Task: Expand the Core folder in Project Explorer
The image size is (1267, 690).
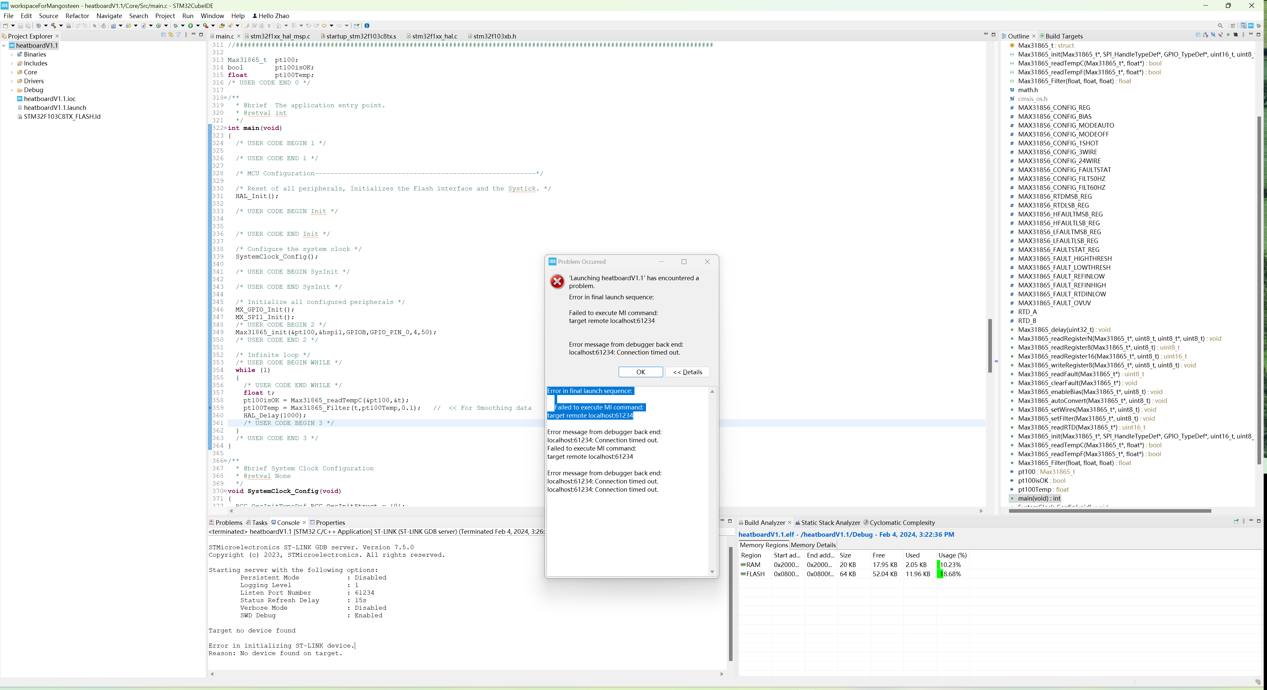Action: pyautogui.click(x=12, y=72)
